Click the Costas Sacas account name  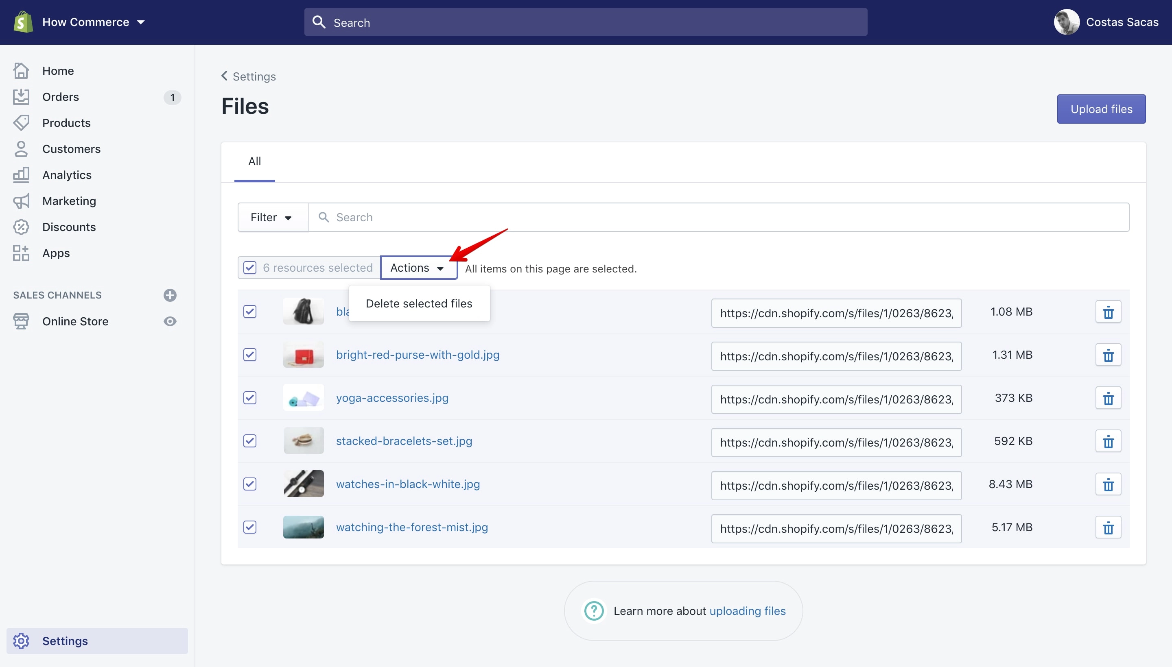pyautogui.click(x=1122, y=22)
